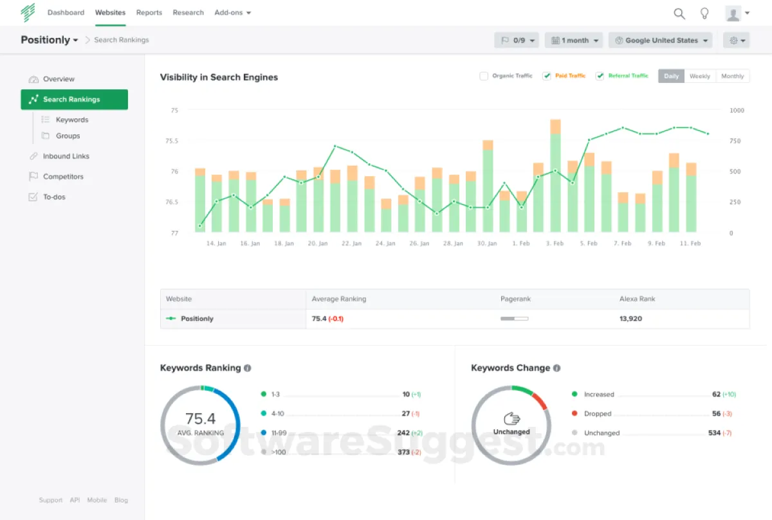Open the Research tab

pos(188,12)
